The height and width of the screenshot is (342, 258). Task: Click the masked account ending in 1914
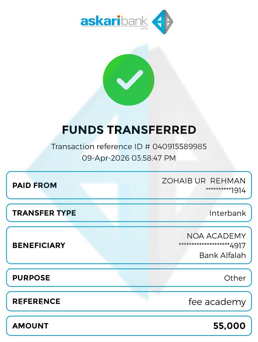click(226, 191)
